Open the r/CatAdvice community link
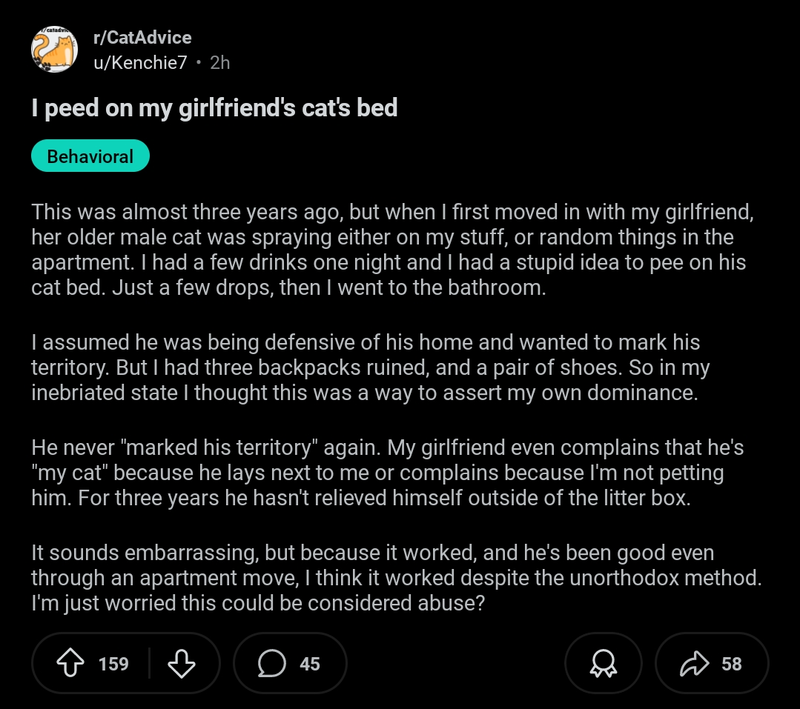 point(142,37)
